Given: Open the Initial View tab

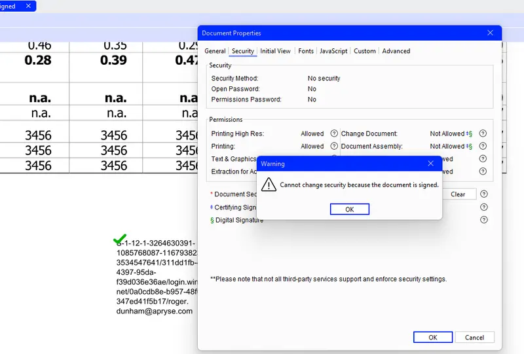Looking at the screenshot, I should 275,51.
